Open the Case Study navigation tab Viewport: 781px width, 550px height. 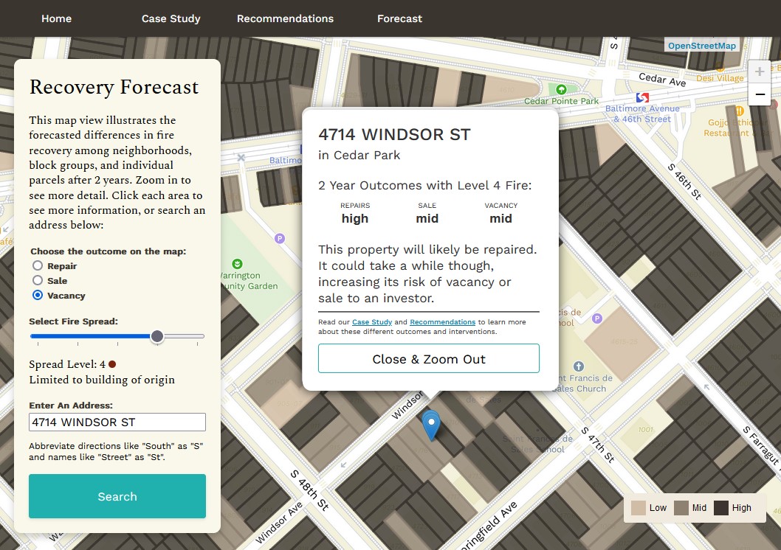171,18
